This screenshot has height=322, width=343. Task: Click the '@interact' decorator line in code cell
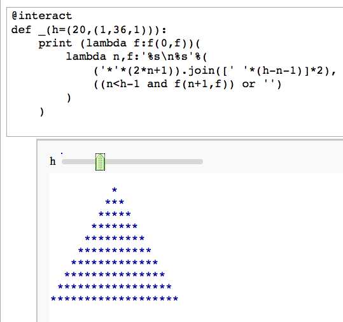pos(42,16)
